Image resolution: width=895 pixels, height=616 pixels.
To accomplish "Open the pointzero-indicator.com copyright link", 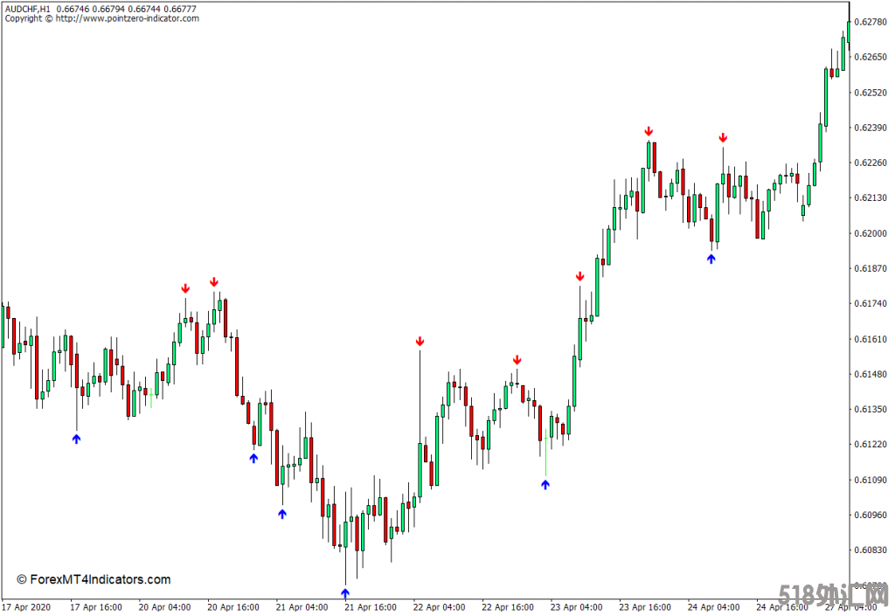I will point(127,19).
